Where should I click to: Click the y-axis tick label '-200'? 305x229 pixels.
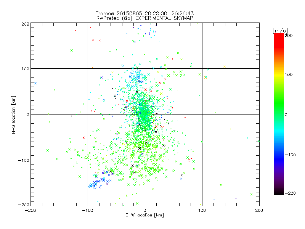tap(24, 205)
